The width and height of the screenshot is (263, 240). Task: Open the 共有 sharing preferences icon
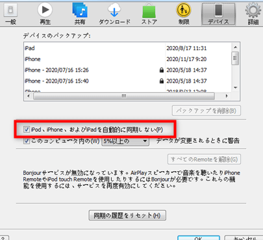[x=80, y=14]
